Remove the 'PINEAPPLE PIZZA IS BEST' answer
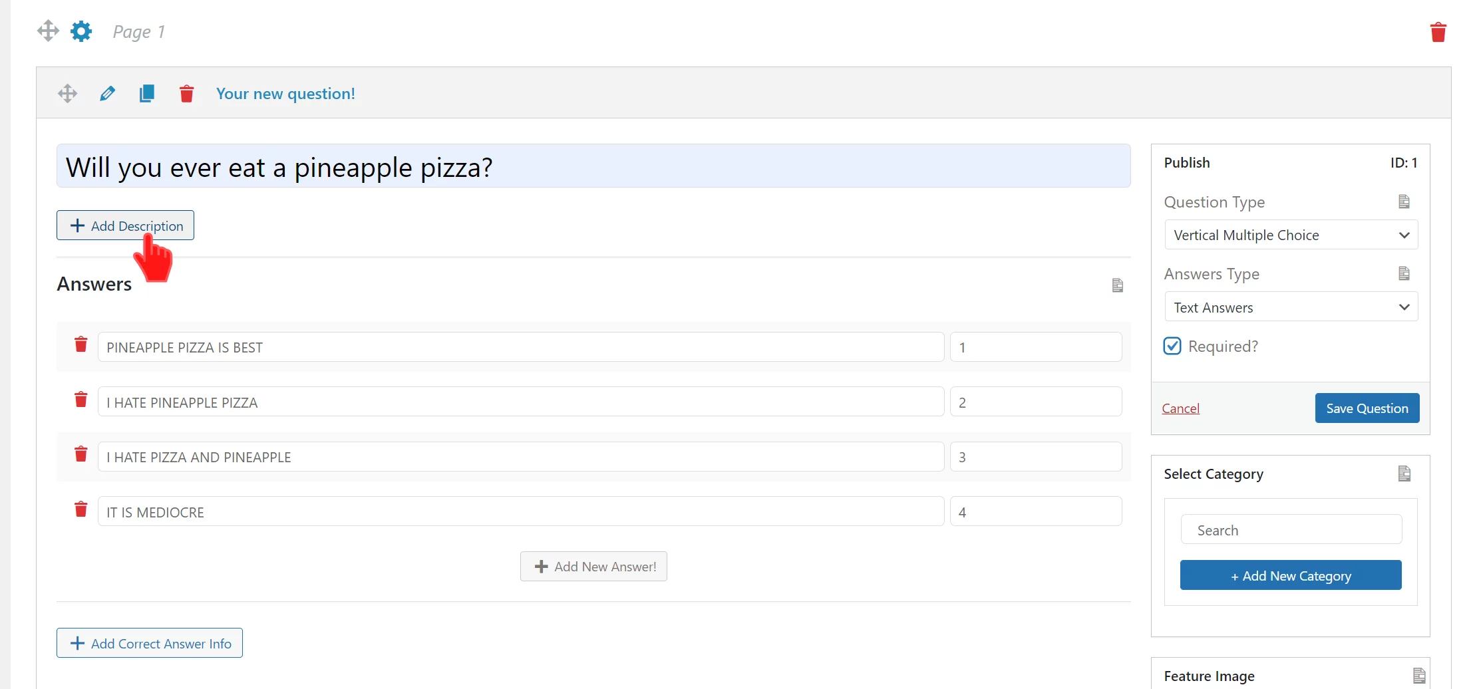 click(x=81, y=344)
